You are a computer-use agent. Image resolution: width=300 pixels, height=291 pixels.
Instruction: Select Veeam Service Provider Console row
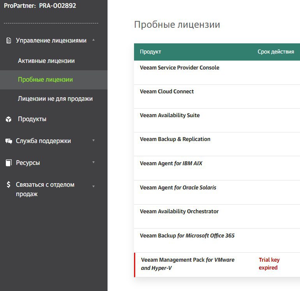click(x=217, y=73)
